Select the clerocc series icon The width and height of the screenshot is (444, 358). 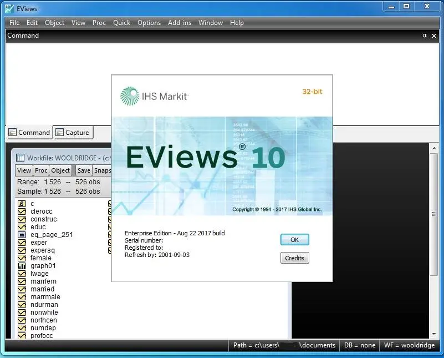coord(22,211)
